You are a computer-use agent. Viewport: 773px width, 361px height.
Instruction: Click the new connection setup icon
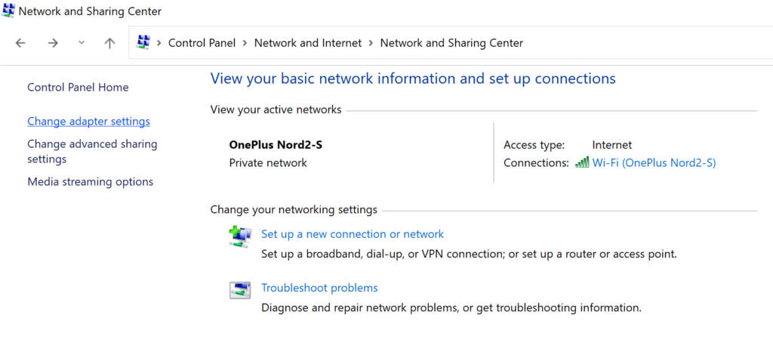pyautogui.click(x=240, y=236)
